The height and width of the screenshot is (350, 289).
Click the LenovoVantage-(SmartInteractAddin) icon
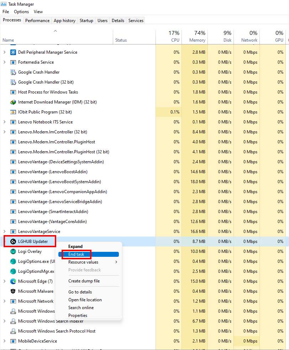coord(13,212)
